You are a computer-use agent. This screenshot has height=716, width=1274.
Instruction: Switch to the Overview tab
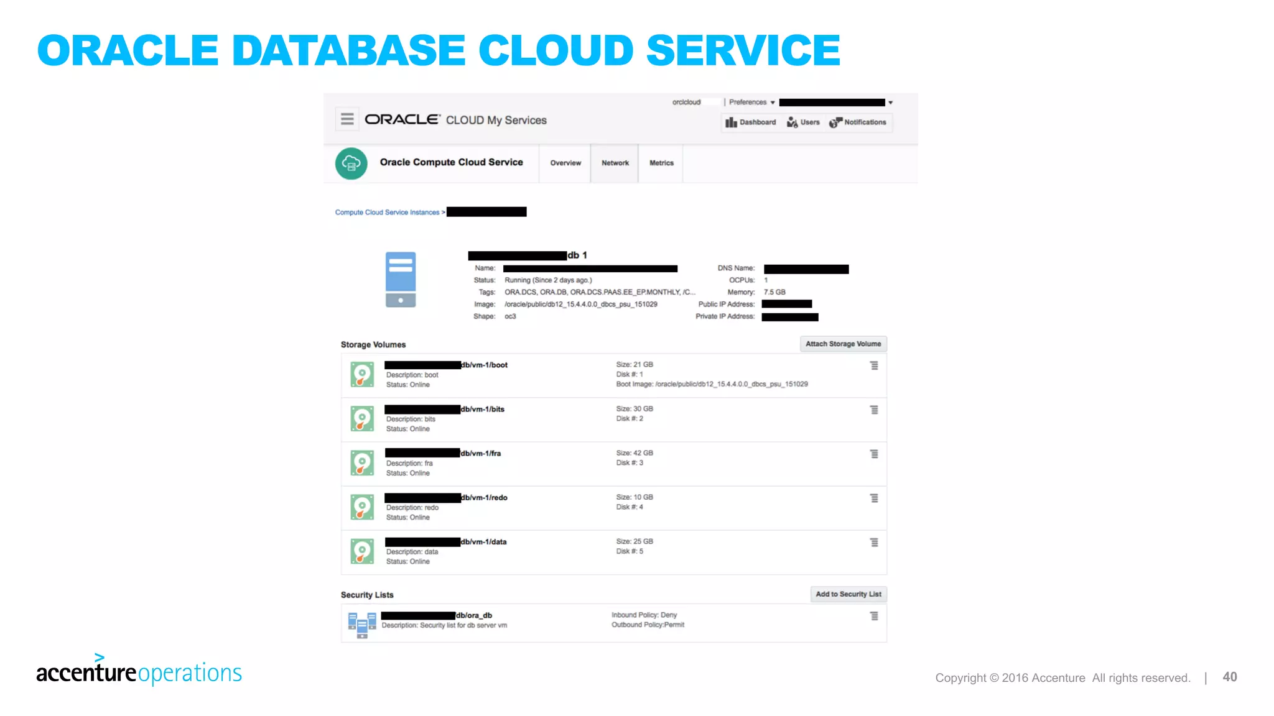pyautogui.click(x=565, y=163)
